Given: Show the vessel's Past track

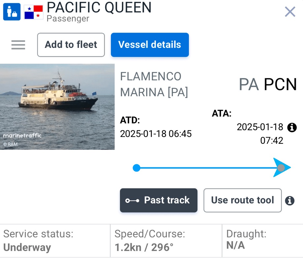Looking at the screenshot, I should coord(158,200).
